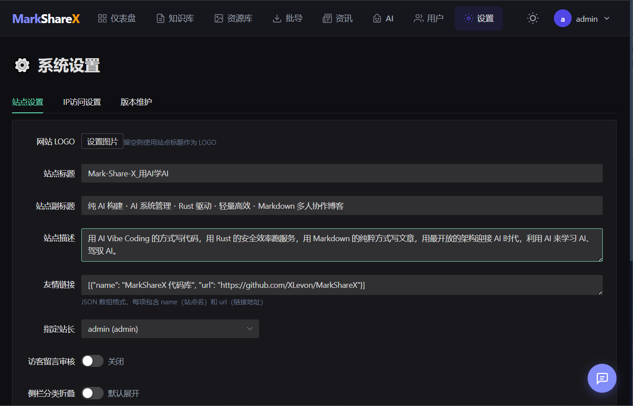Switch to the 版本维护 tab
The height and width of the screenshot is (406, 633).
(x=136, y=102)
